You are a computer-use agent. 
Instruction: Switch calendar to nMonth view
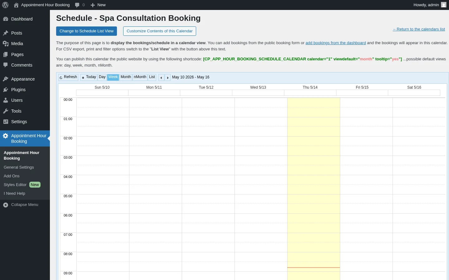(x=140, y=77)
